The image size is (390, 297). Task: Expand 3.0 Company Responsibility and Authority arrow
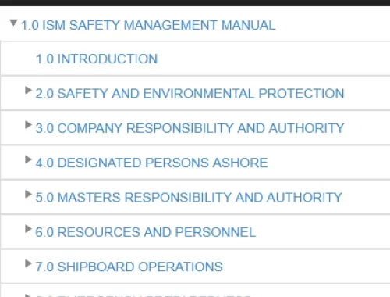coord(28,125)
